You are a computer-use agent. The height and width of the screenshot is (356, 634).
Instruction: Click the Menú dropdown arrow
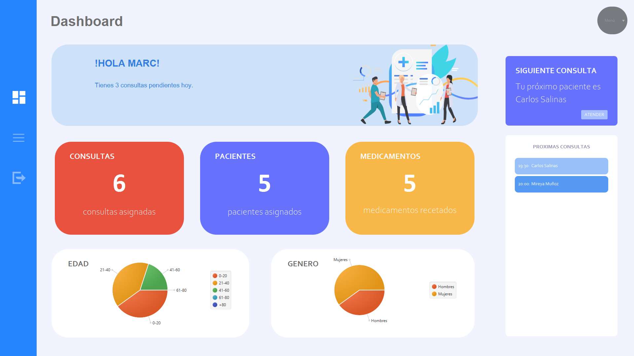click(623, 21)
